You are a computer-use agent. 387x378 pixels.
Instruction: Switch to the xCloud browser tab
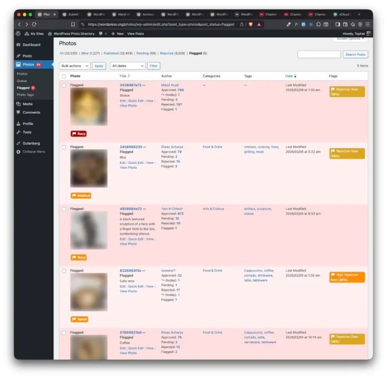(x=342, y=14)
